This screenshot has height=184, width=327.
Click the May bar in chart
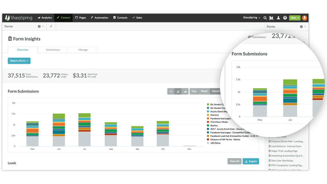[33, 134]
